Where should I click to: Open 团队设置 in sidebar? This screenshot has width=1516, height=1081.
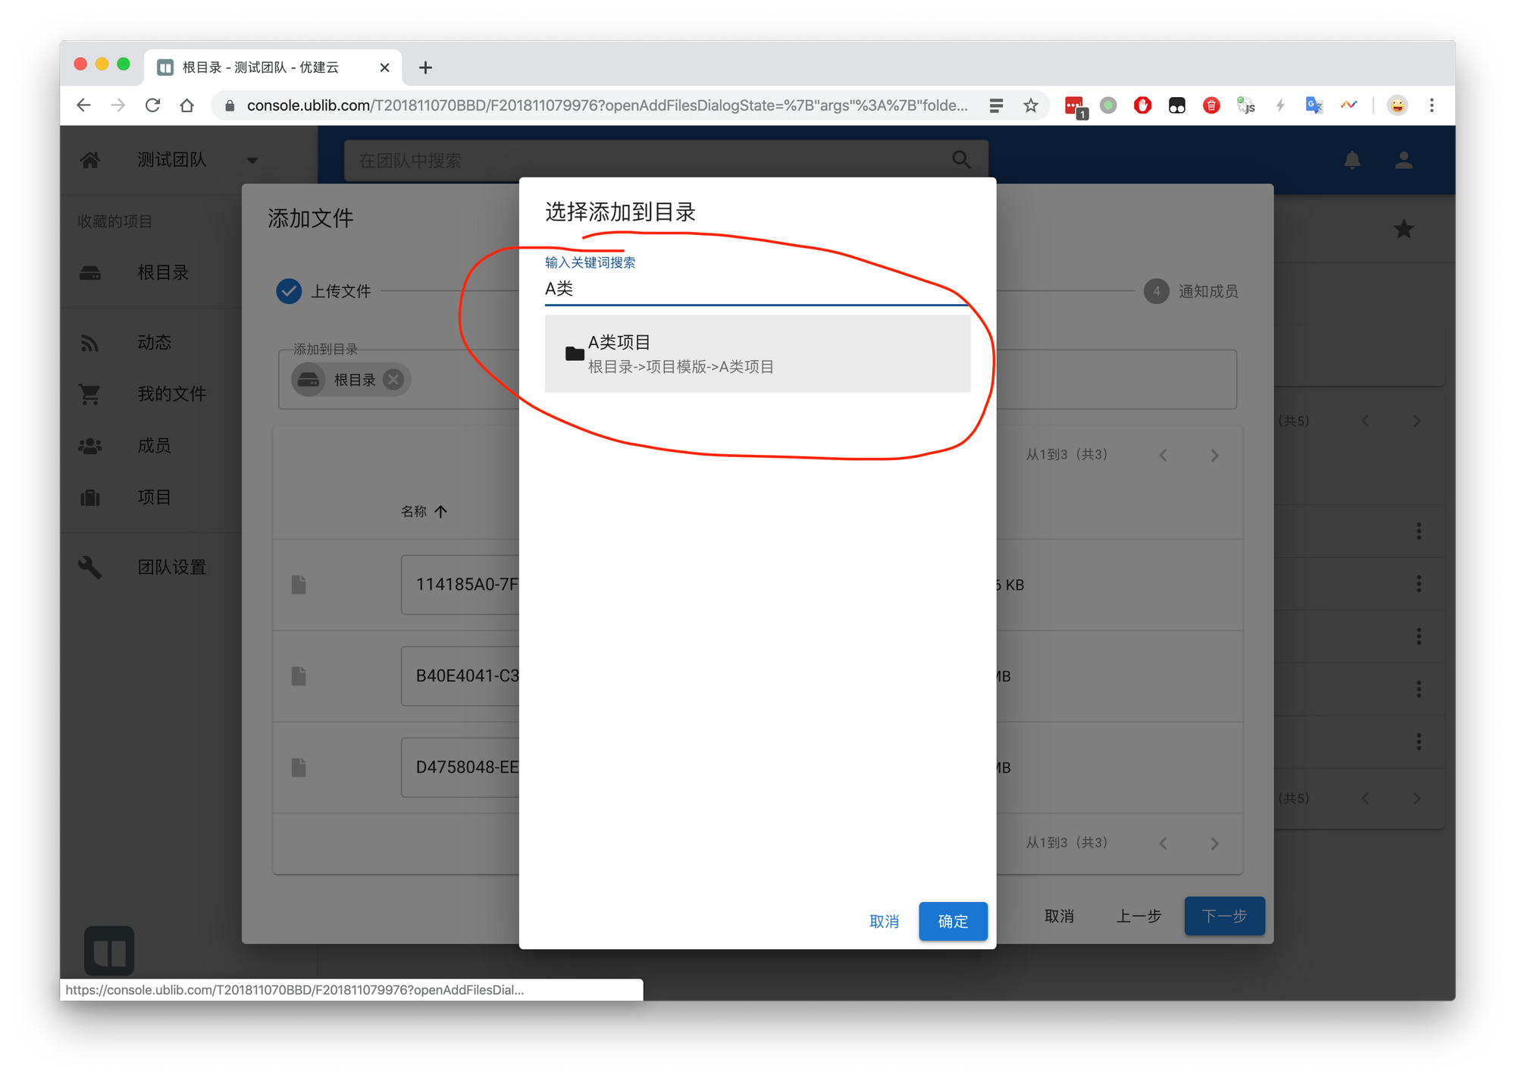pyautogui.click(x=171, y=567)
